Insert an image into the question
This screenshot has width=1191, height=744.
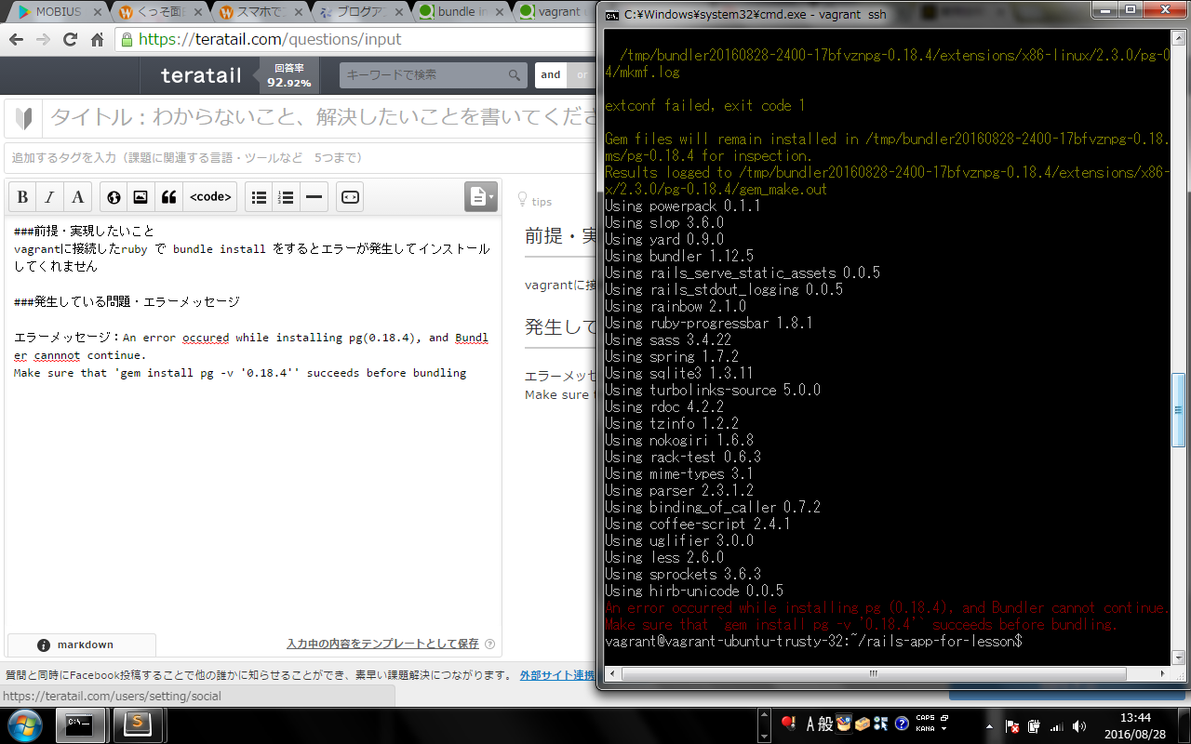141,197
